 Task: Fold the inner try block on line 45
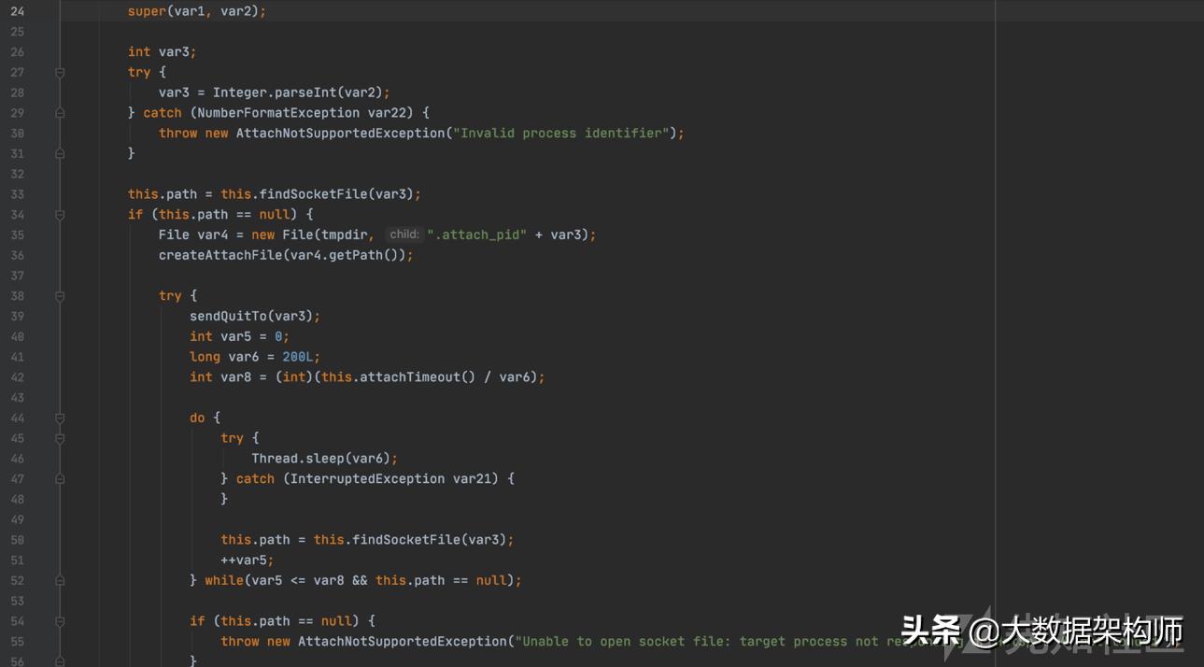pyautogui.click(x=59, y=438)
